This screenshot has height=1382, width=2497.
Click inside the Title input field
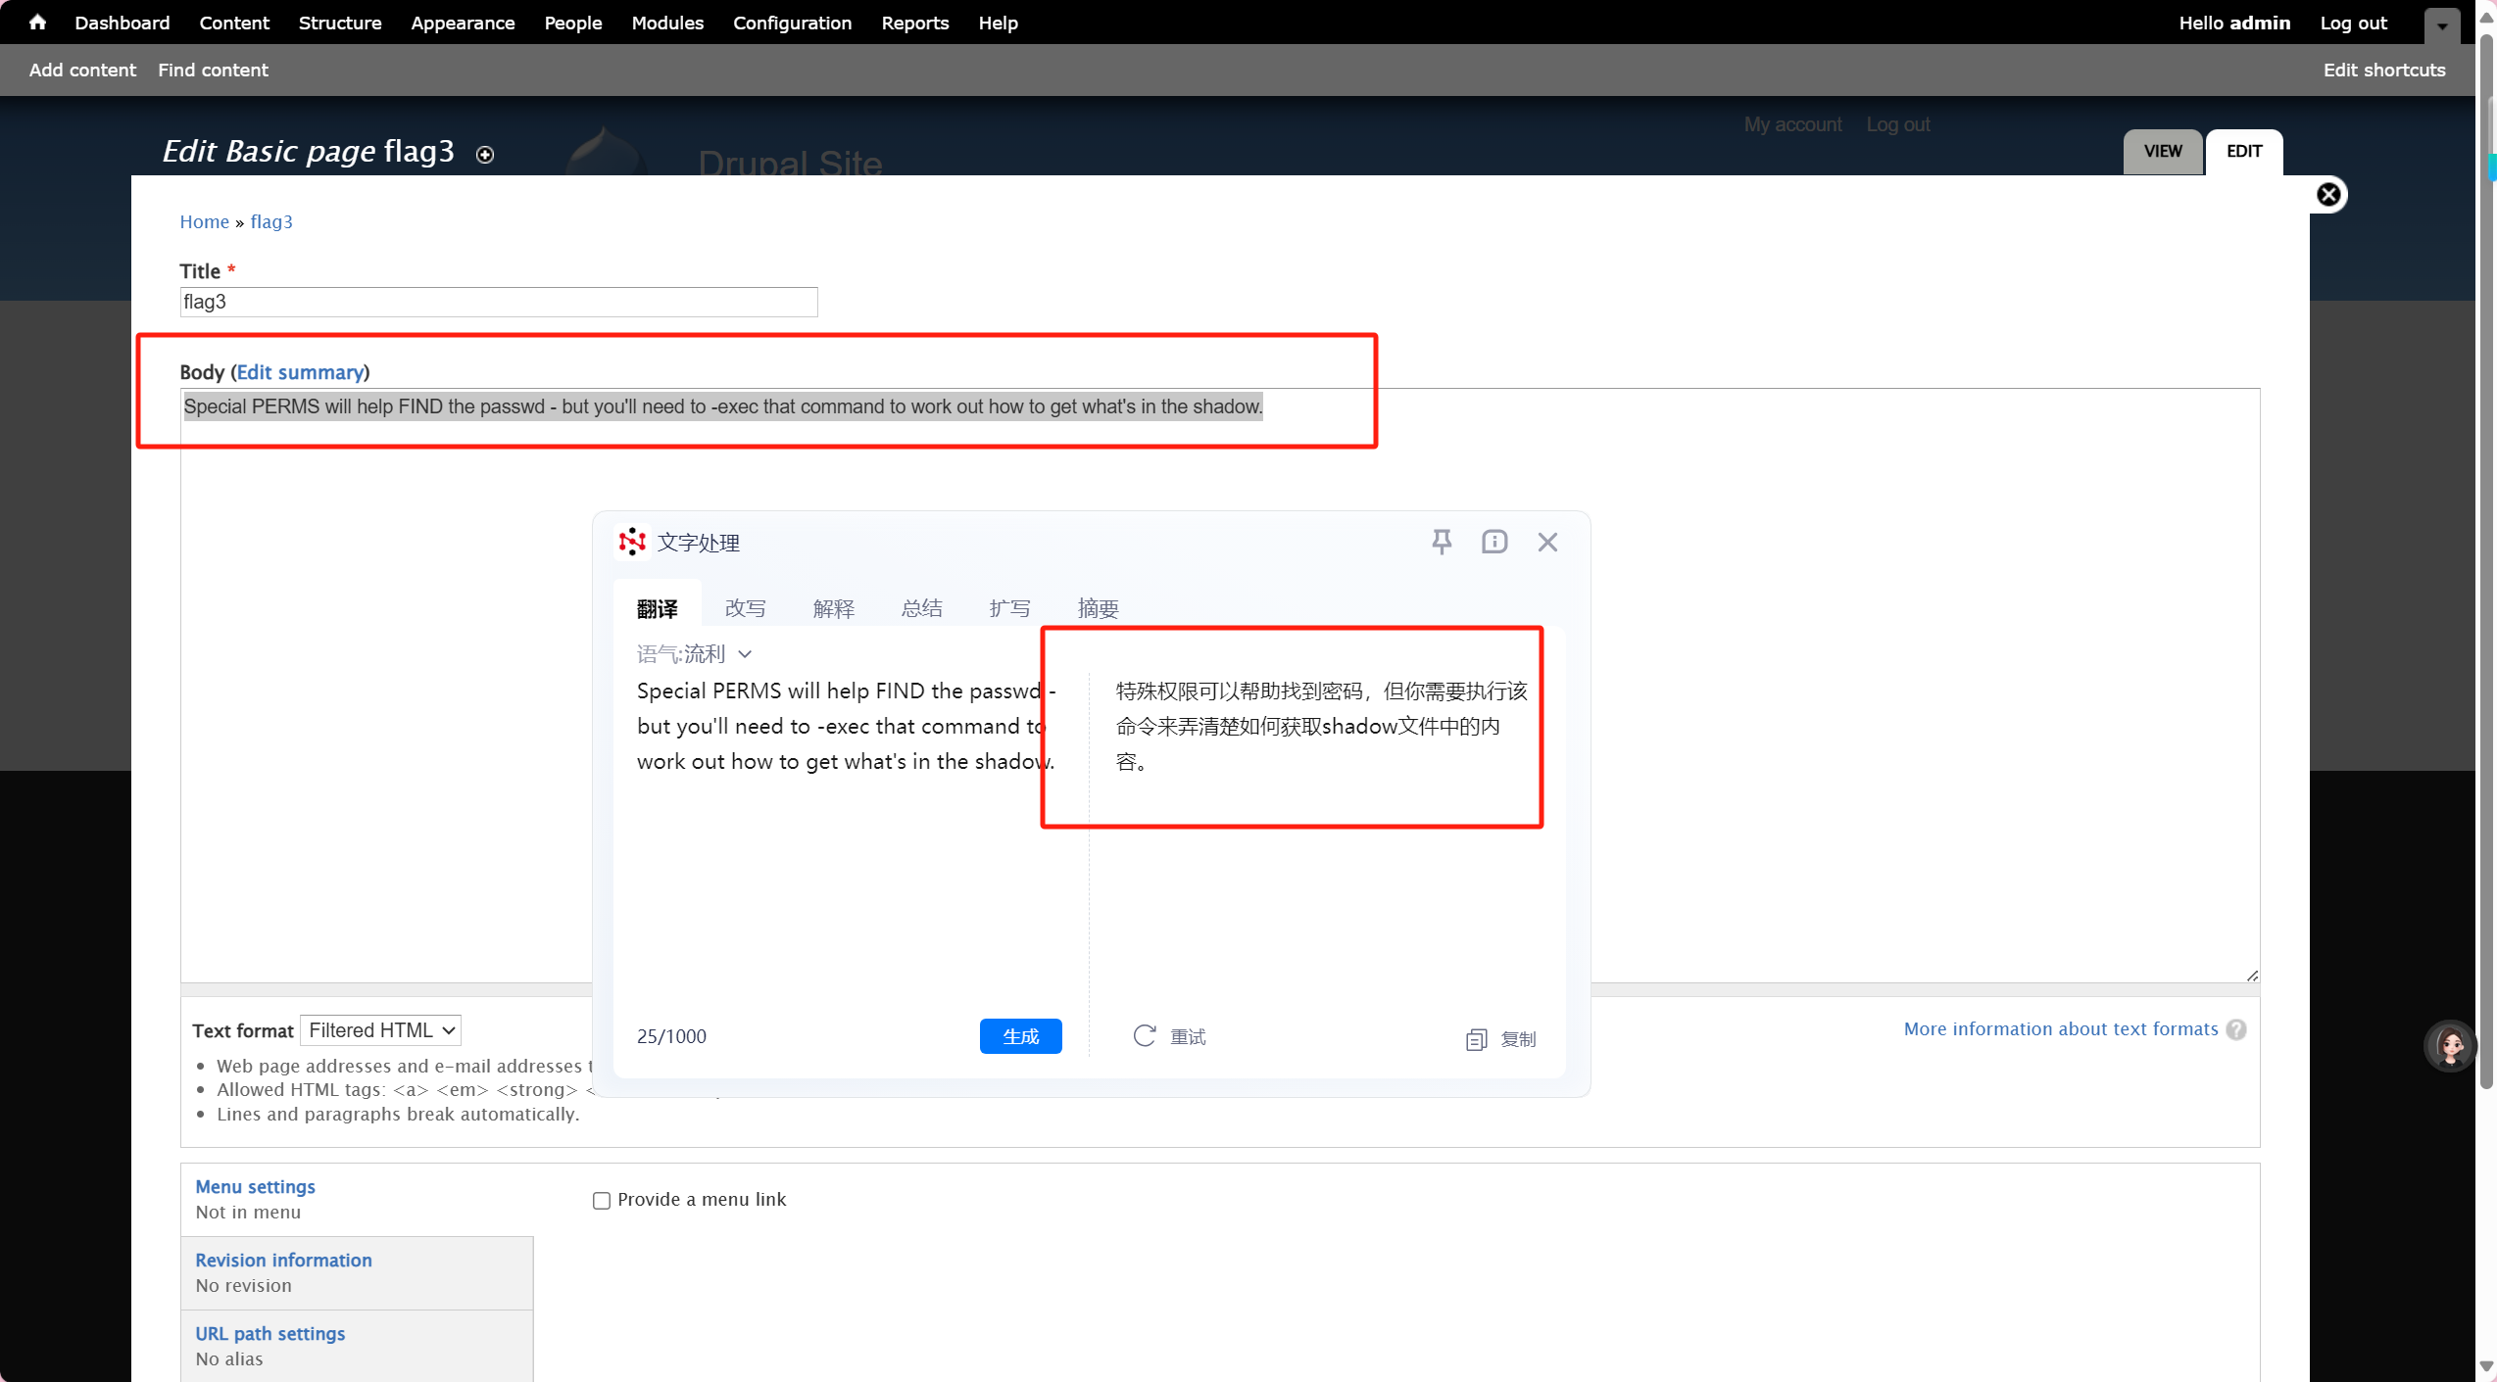[498, 302]
